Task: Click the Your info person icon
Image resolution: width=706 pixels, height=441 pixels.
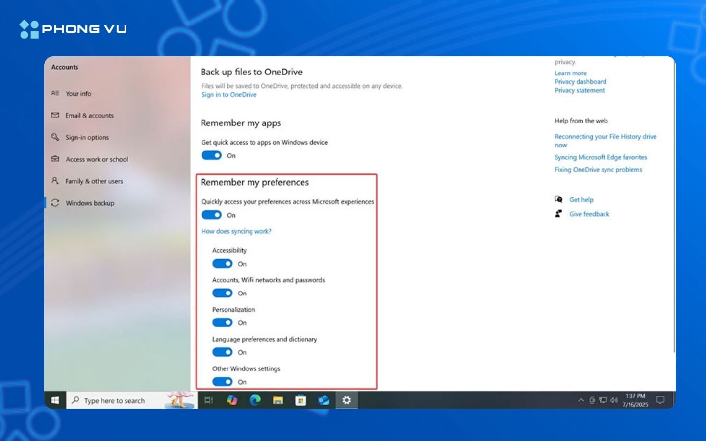Action: click(55, 93)
